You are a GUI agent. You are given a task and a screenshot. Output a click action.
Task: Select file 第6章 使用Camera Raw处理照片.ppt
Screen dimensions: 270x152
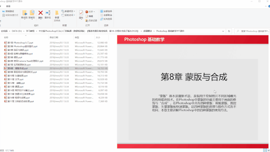coord(25,61)
